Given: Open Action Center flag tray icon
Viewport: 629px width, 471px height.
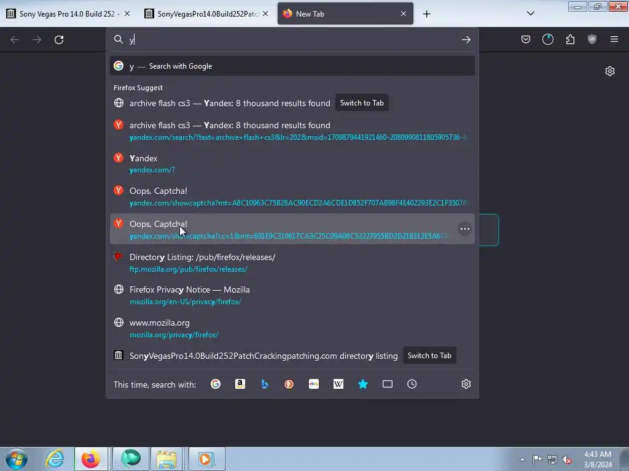Looking at the screenshot, I should tap(537, 459).
